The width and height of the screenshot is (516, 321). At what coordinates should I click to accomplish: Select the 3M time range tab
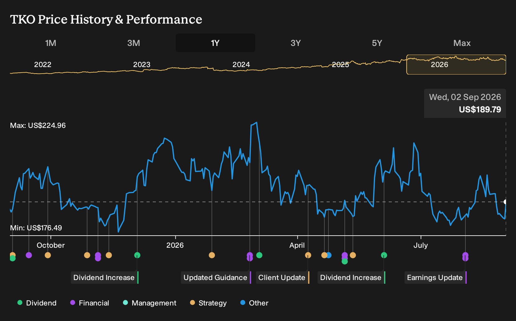coord(134,43)
